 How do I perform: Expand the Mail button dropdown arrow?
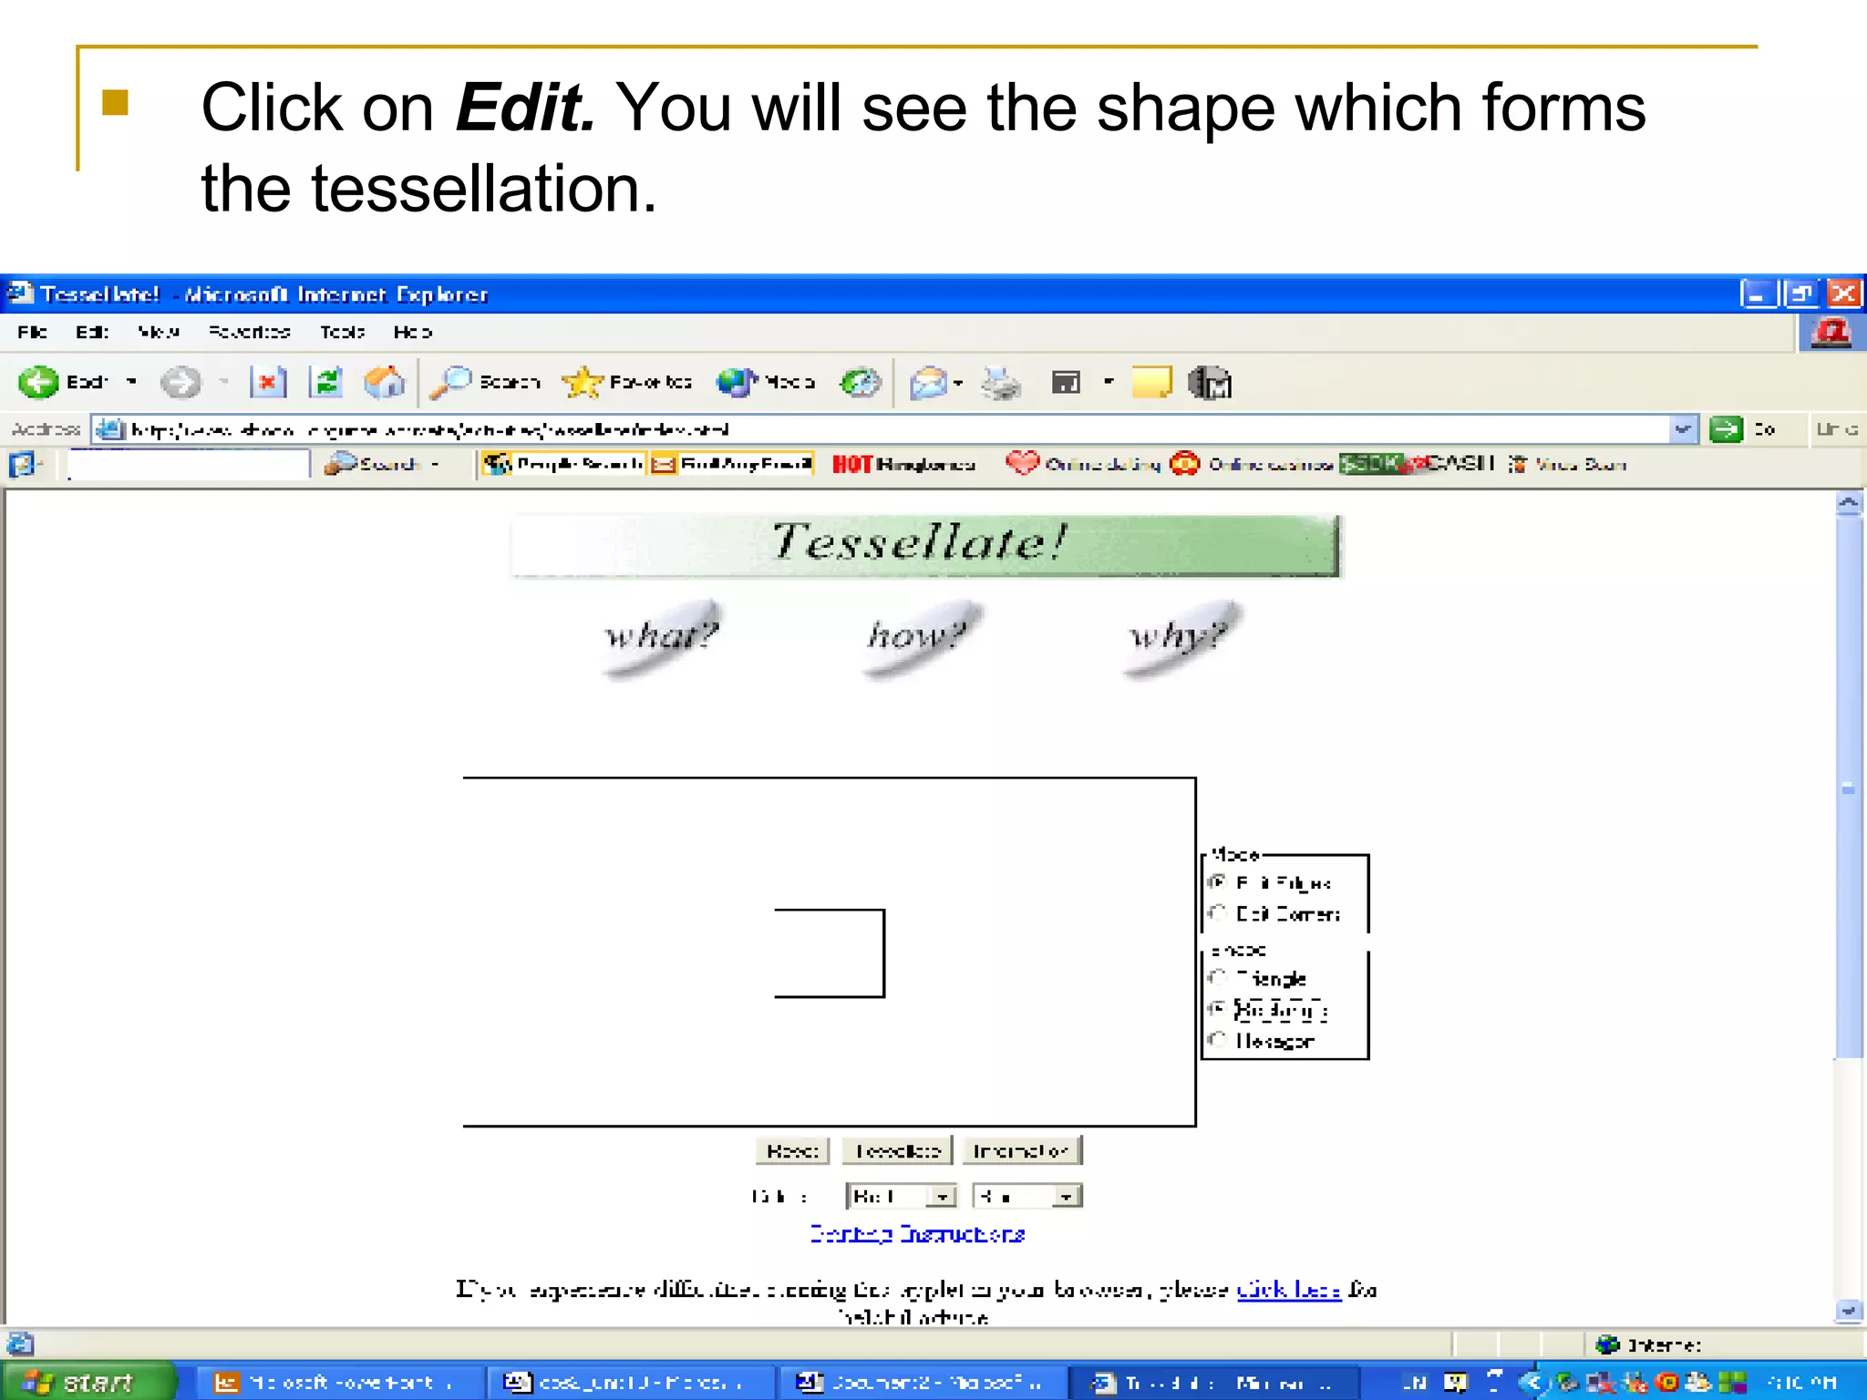pyautogui.click(x=958, y=383)
